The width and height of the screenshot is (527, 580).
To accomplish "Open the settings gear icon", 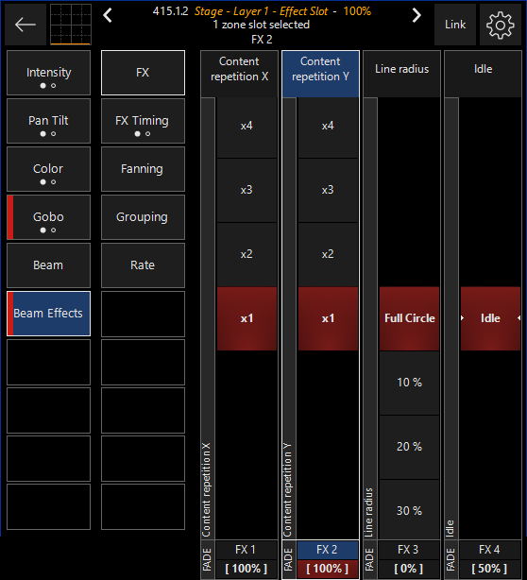I will pyautogui.click(x=500, y=25).
